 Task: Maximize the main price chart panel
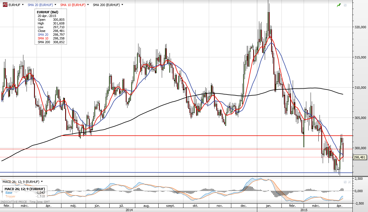[x=345, y=5]
